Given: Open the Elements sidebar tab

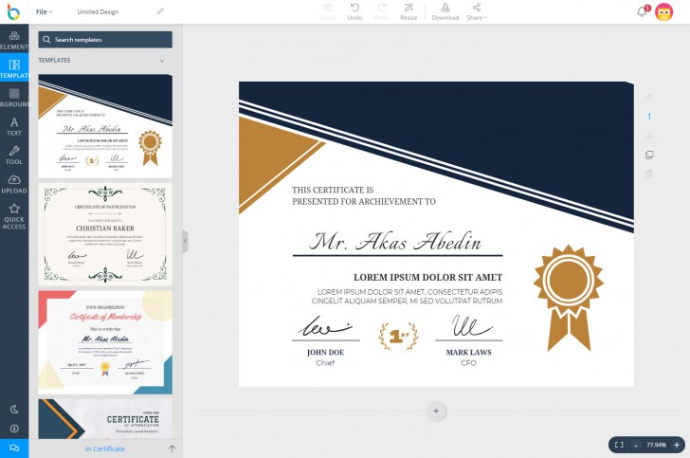Looking at the screenshot, I should (14, 40).
